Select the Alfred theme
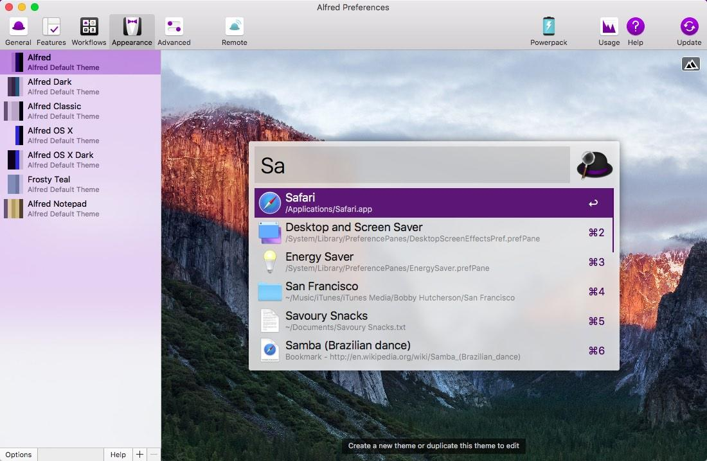This screenshot has width=707, height=461. tap(80, 62)
